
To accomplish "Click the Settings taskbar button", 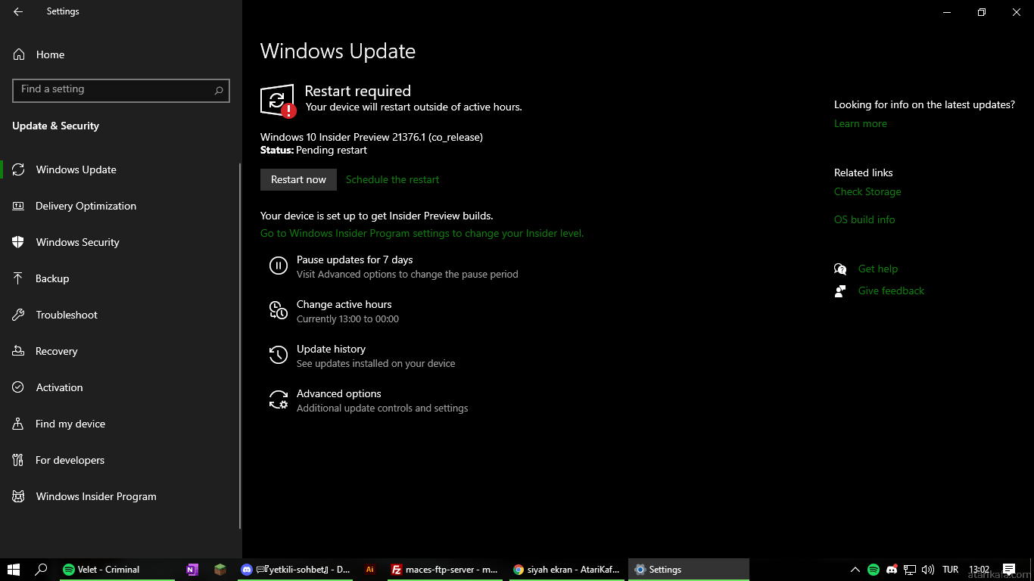I will 689,570.
